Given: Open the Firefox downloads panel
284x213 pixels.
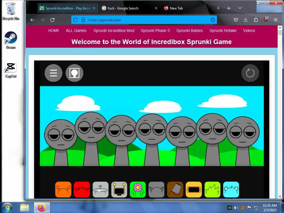Looking at the screenshot, I should point(246,20).
